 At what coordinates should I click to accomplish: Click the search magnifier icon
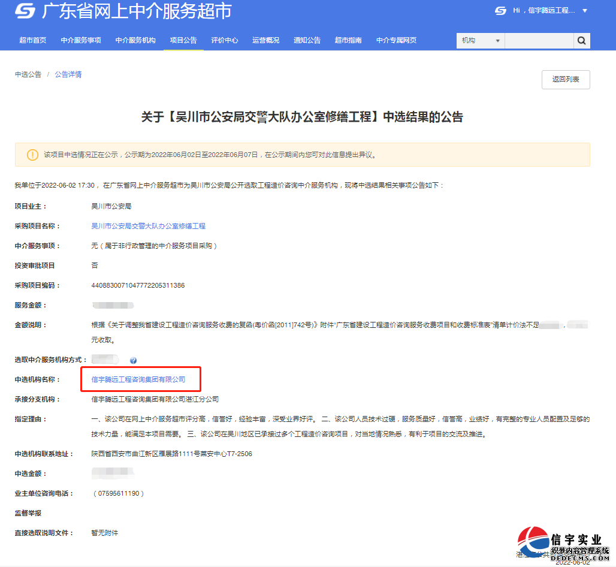tap(581, 40)
